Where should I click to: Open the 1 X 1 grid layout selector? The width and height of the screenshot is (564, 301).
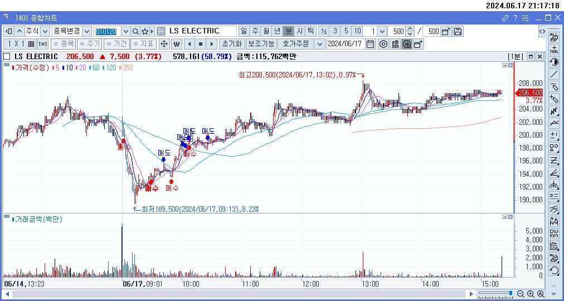20,44
